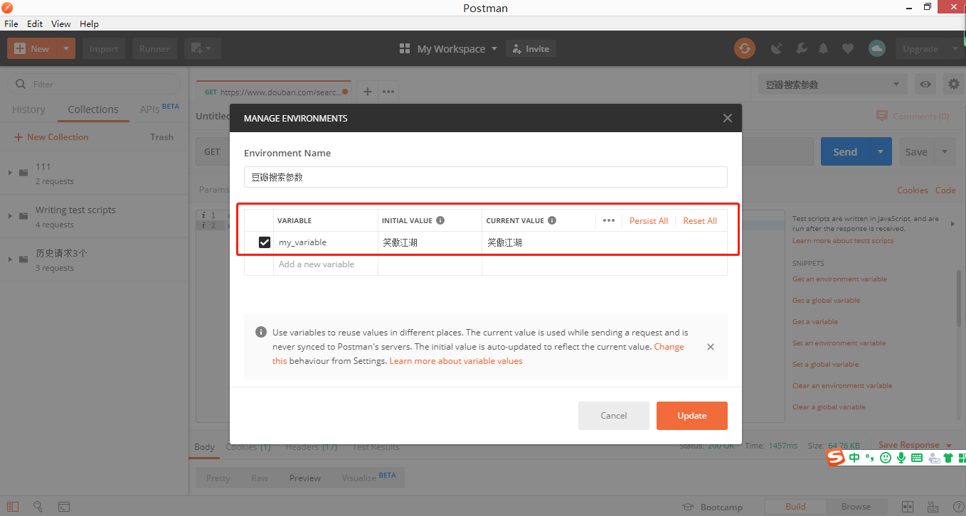Toggle the sidebar icon in status bar

tap(13, 507)
